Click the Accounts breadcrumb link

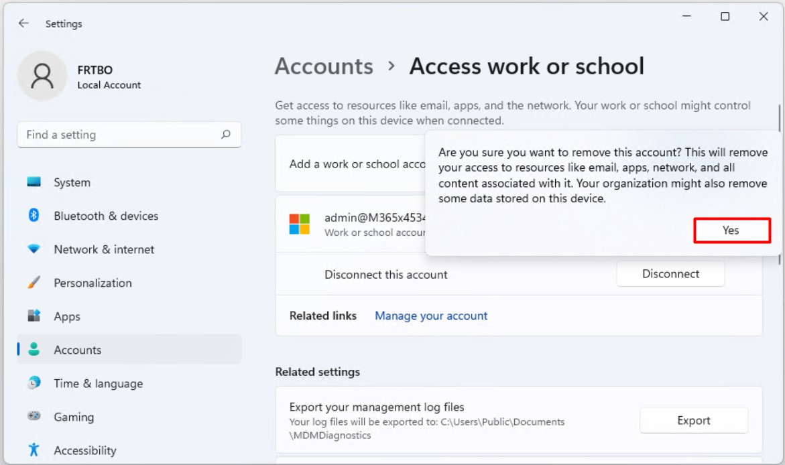click(324, 66)
